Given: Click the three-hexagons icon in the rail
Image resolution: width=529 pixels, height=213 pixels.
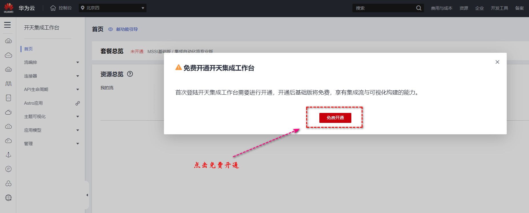Looking at the screenshot, I should [9, 183].
